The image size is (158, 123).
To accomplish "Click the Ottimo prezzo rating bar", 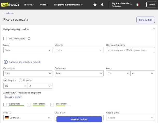I will point(40,106).
